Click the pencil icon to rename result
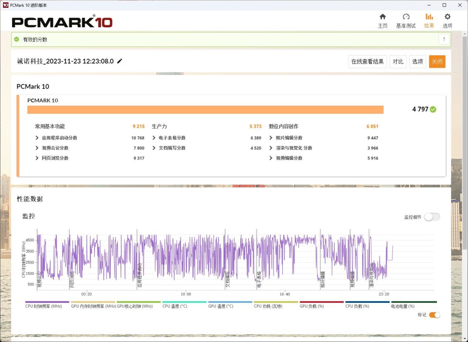Viewport: 468px width, 342px height. (x=120, y=61)
